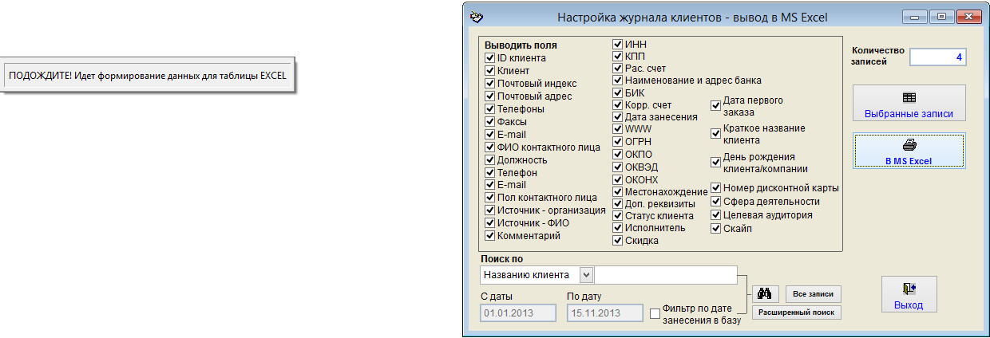Image resolution: width=990 pixels, height=338 pixels.
Task: Uncheck ИНН checkbox
Action: click(618, 45)
